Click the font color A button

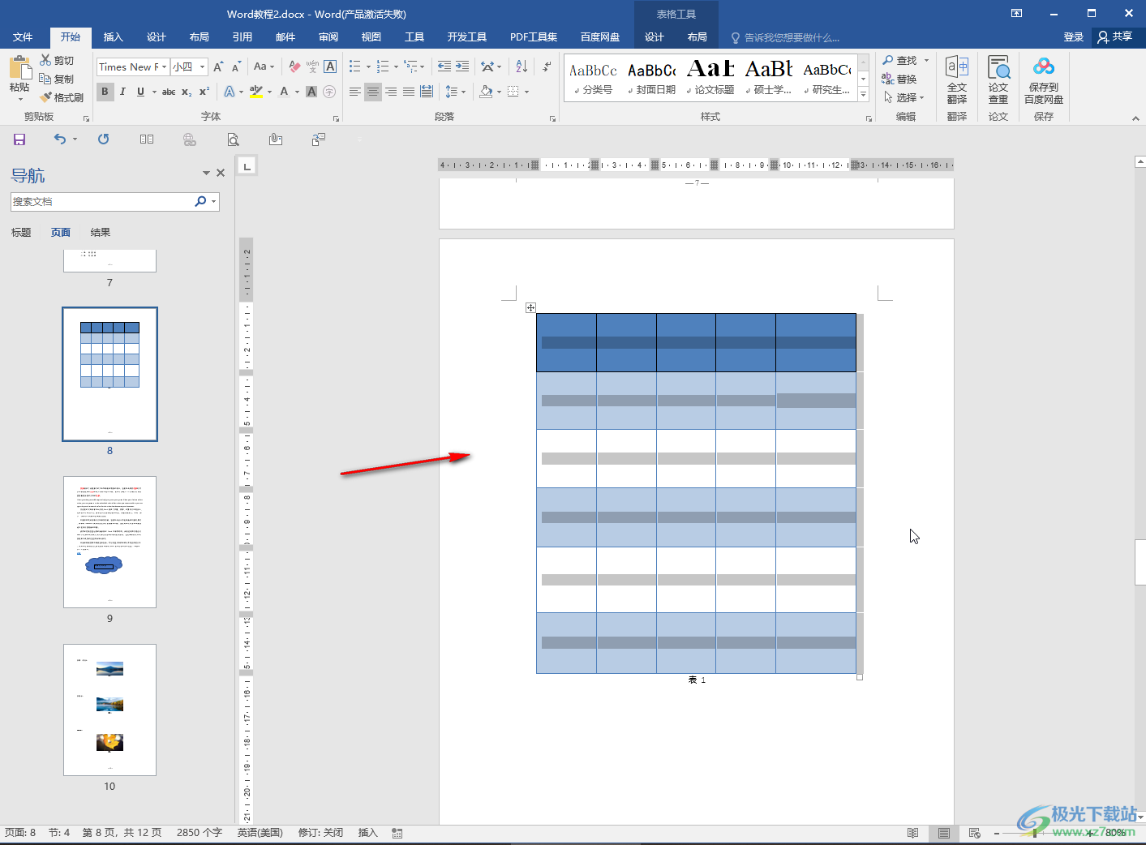tap(284, 92)
